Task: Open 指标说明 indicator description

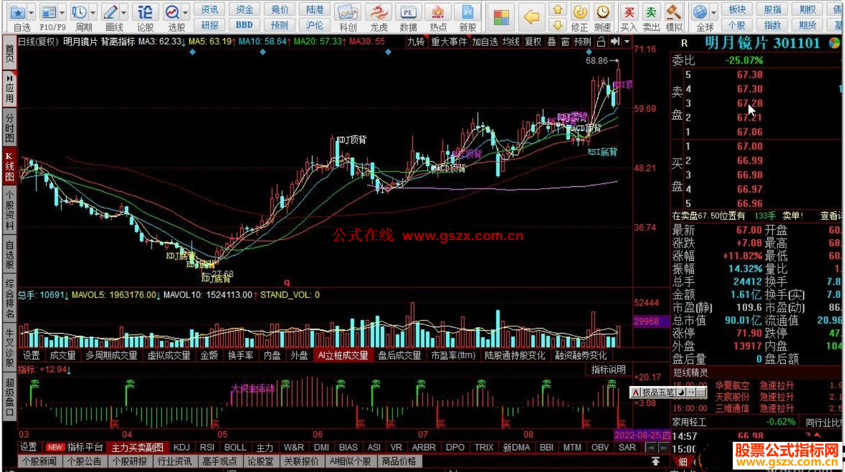Action: (608, 370)
